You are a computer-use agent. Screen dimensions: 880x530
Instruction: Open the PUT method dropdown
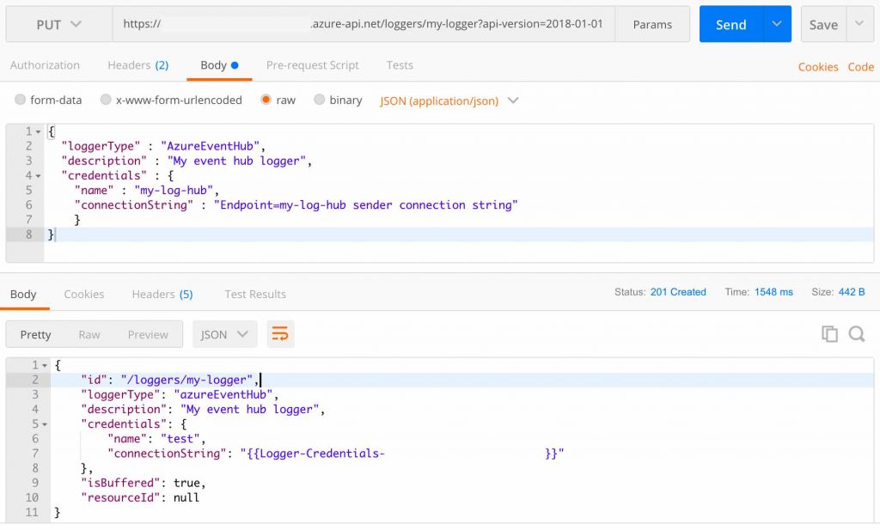point(59,24)
